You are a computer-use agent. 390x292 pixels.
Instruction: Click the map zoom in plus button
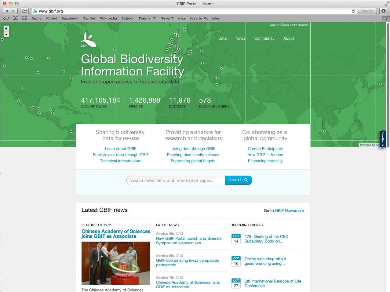click(x=6, y=28)
